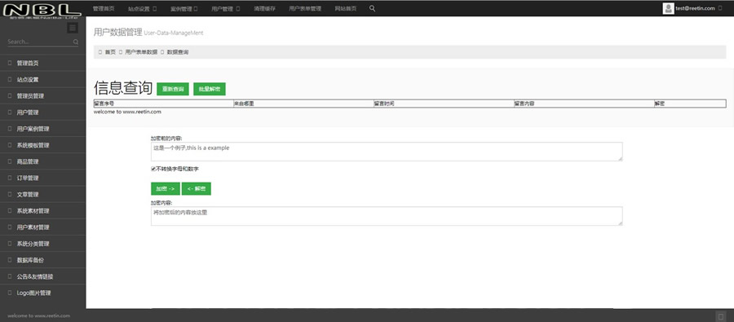The image size is (734, 322).
Task: Open 用户表单管理 in top menu
Action: tap(305, 9)
